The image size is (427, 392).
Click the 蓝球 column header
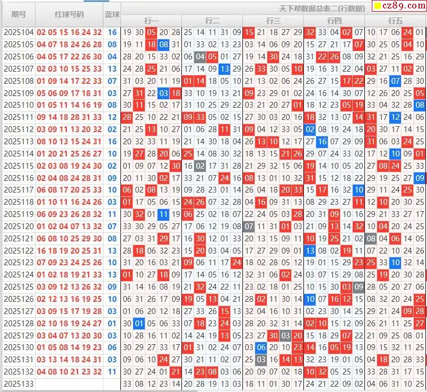(112, 14)
